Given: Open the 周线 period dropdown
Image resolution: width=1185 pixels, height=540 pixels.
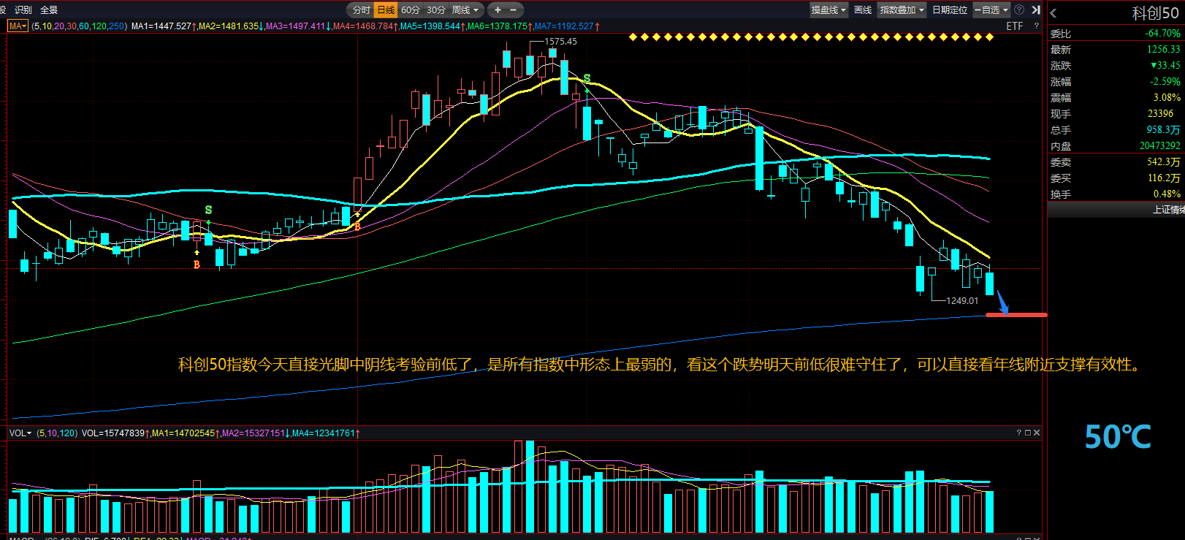Looking at the screenshot, I should (x=465, y=10).
